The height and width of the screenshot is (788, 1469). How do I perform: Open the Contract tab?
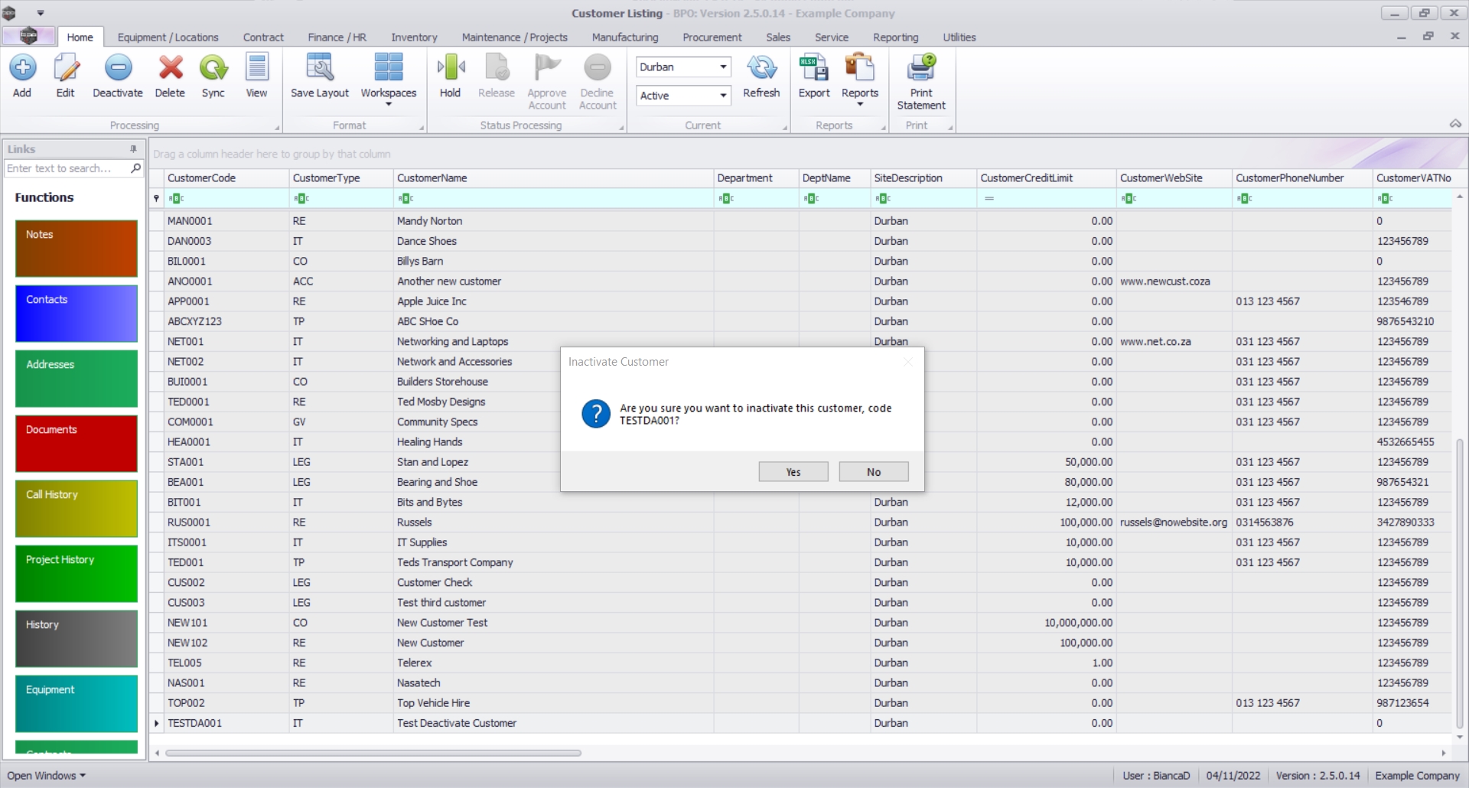tap(263, 37)
